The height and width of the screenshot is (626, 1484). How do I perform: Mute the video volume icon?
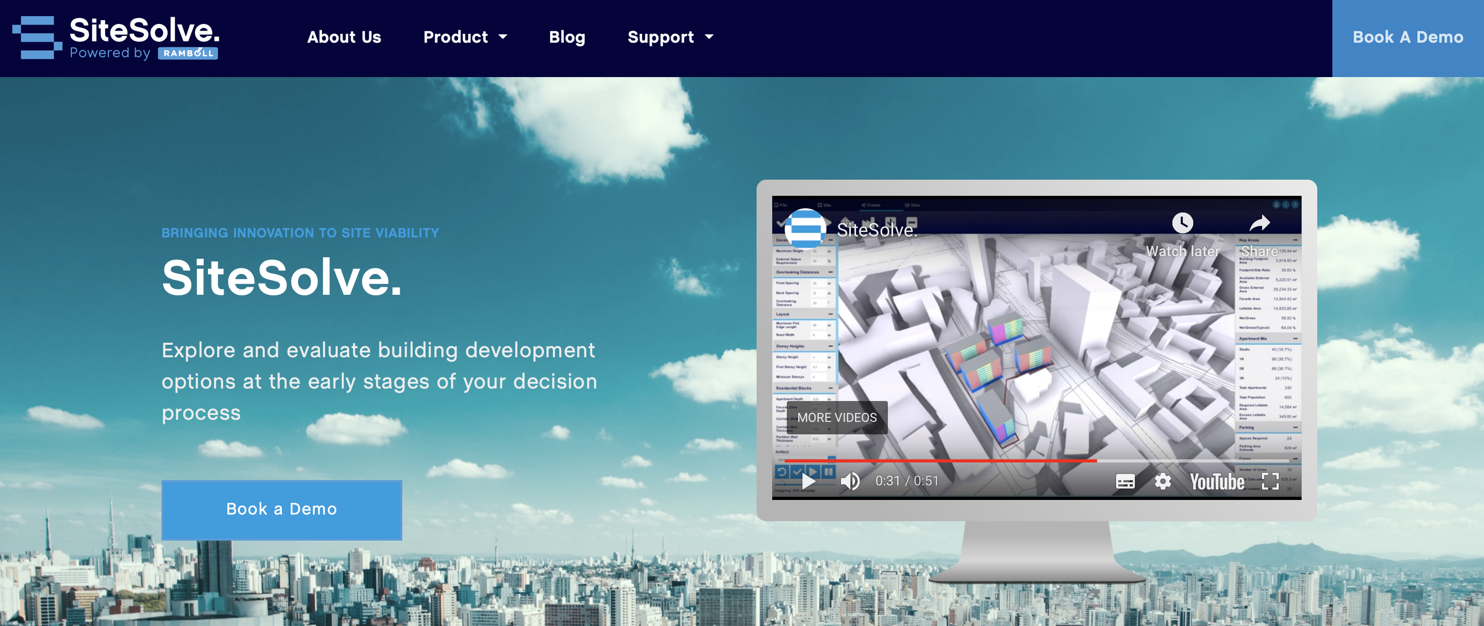pyautogui.click(x=850, y=481)
